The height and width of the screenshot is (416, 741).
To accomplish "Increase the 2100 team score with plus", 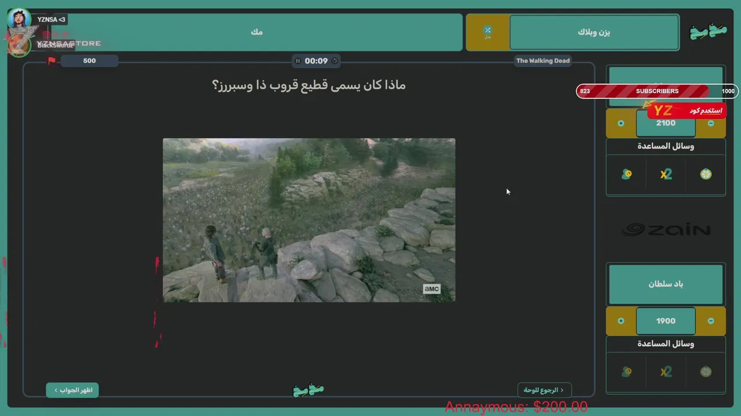I will 621,123.
